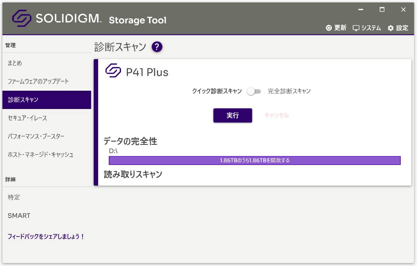Click the キャンセル button

point(277,116)
